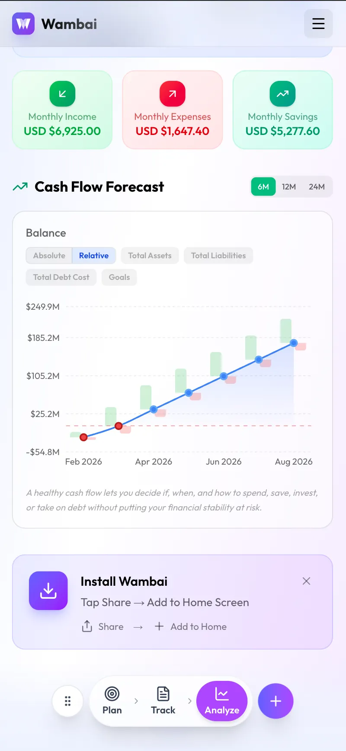
Task: Enable the Total Assets overlay
Action: (x=150, y=255)
